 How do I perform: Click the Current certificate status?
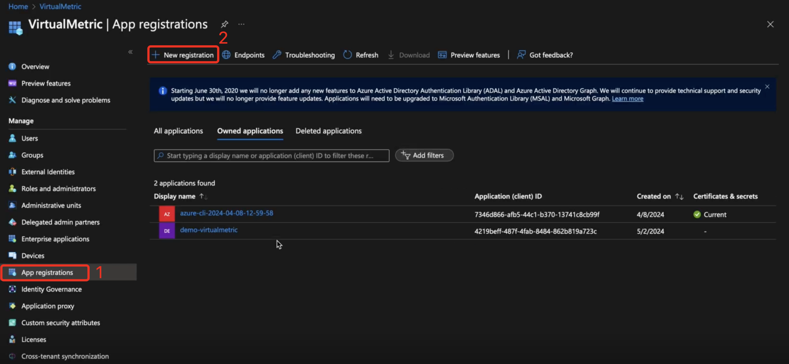(x=710, y=214)
